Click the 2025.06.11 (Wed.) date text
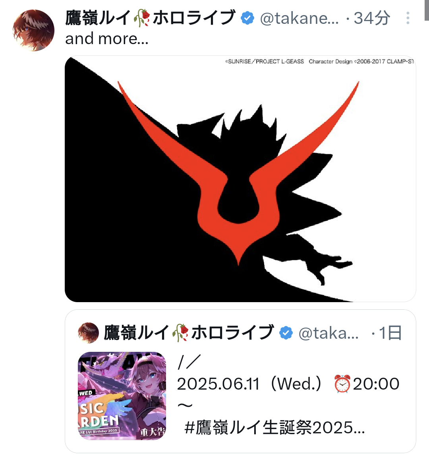429x456 pixels. pyautogui.click(x=249, y=384)
